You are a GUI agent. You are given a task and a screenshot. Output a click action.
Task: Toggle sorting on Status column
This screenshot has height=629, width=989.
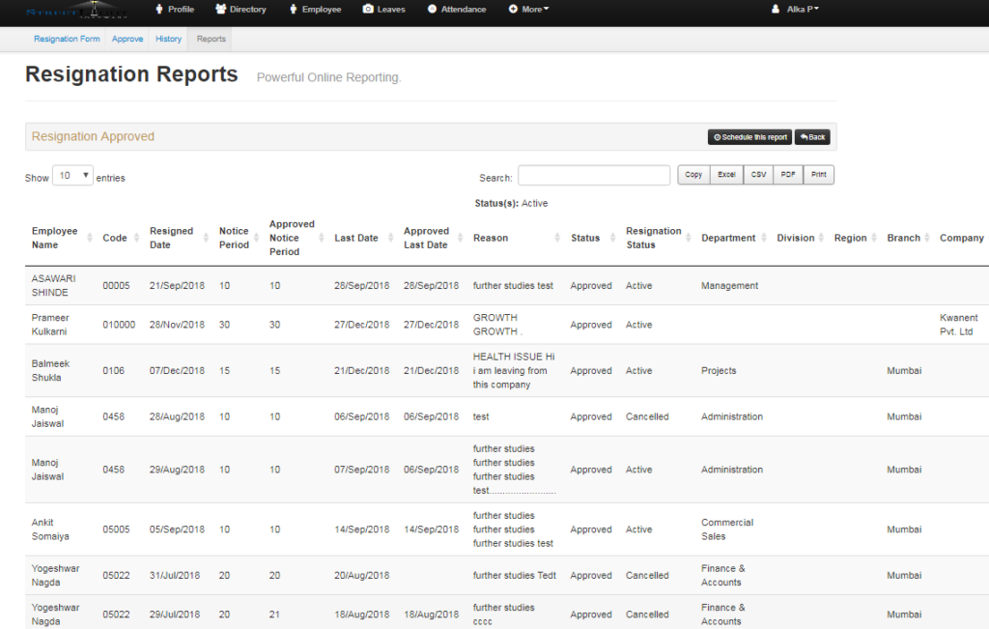point(614,237)
